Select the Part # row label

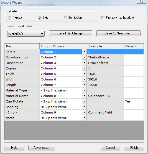pos(22,52)
